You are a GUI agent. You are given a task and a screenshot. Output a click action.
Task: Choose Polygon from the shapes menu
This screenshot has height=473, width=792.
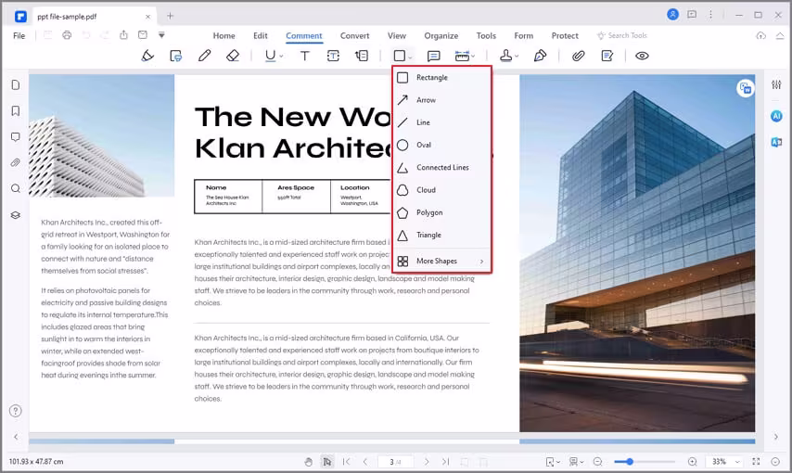click(429, 212)
